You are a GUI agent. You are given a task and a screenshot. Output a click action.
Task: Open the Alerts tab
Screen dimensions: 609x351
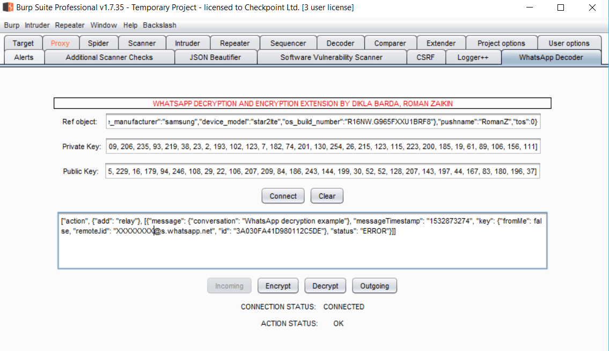[24, 57]
